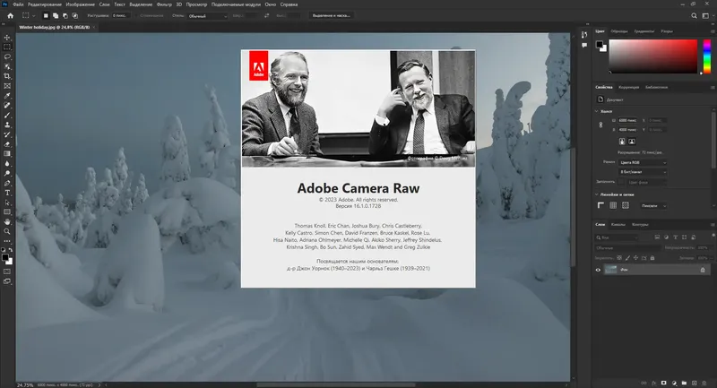
Task: Open the marquee tool preset dropdown arrow
Action: pos(33,16)
